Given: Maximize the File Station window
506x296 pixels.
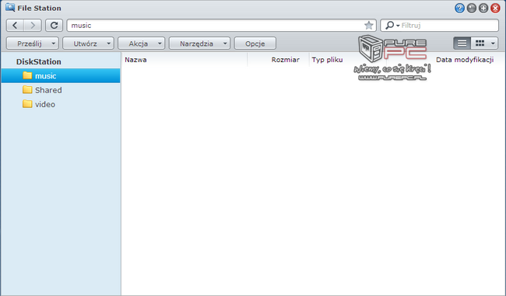Looking at the screenshot, I should click(x=483, y=8).
